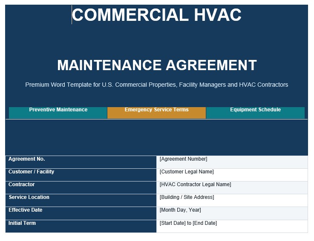Select the Preventive Maintenance banner cell
This screenshot has width=314, height=241.
click(x=58, y=113)
